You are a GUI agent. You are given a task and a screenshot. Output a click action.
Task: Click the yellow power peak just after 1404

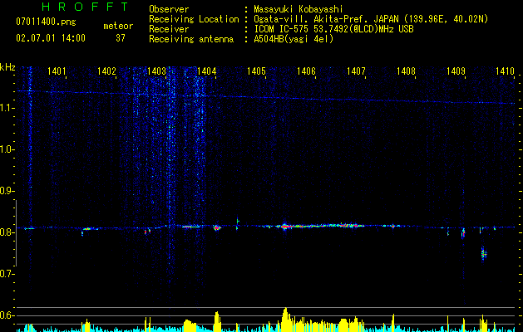click(217, 321)
